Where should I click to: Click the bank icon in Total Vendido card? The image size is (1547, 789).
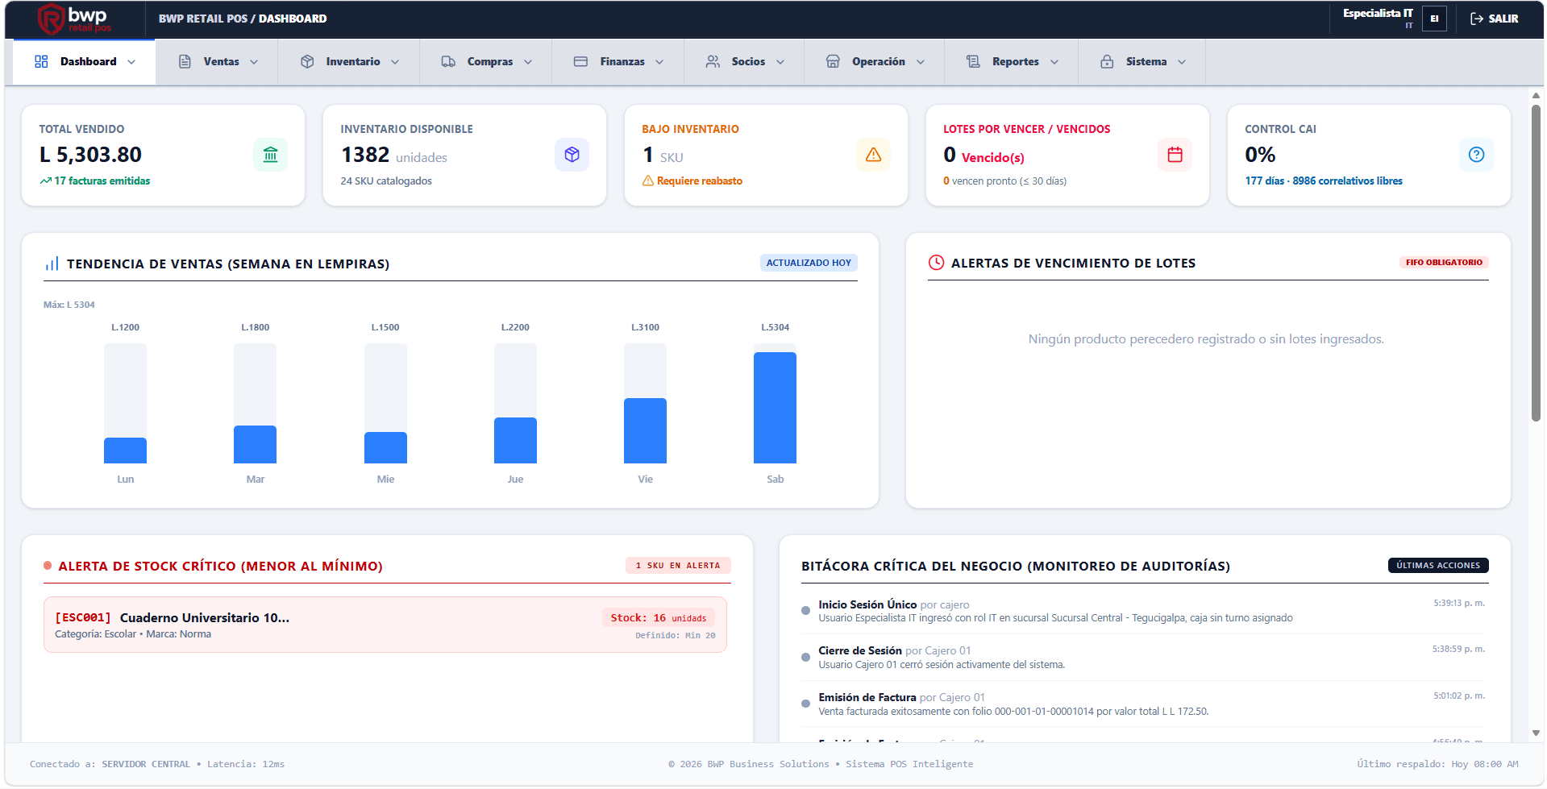pos(271,155)
